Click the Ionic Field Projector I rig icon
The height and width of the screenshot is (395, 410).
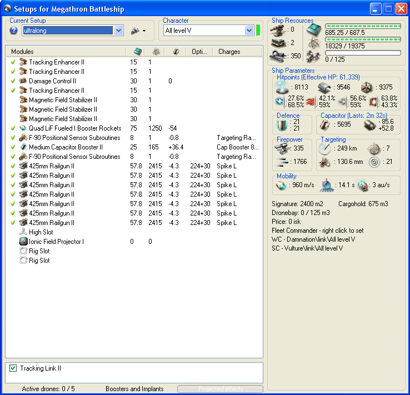23,241
